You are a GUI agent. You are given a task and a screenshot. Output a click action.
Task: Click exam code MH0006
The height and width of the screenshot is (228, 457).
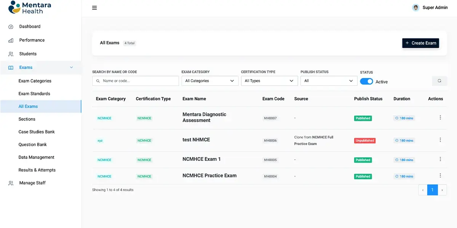[x=270, y=141]
